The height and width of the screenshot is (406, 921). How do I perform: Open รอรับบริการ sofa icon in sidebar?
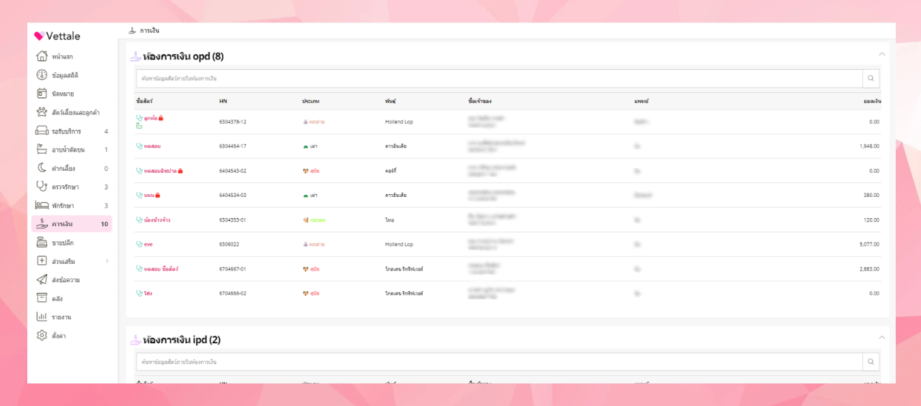coord(42,131)
